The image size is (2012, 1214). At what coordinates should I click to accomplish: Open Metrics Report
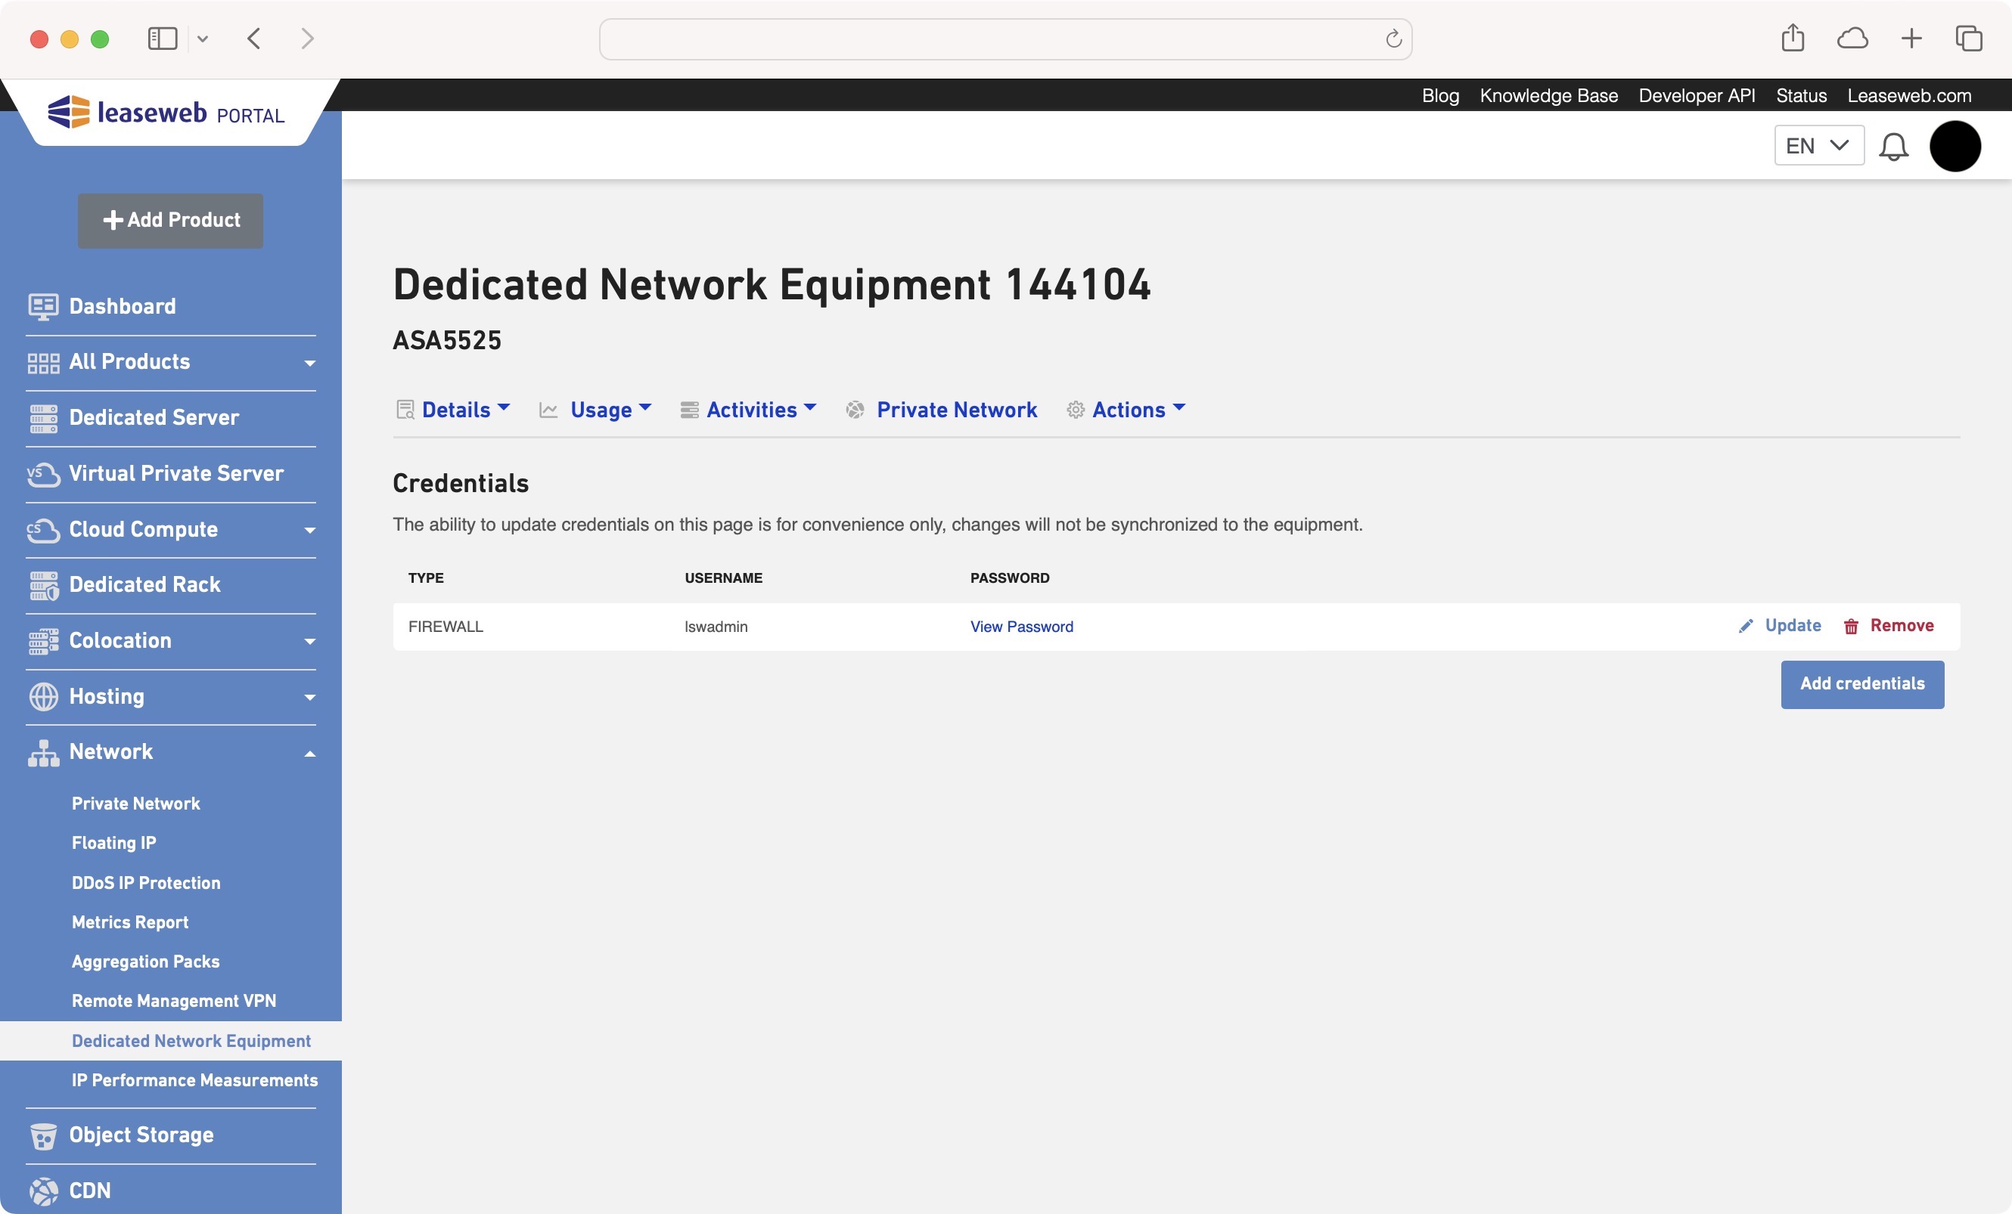130,922
